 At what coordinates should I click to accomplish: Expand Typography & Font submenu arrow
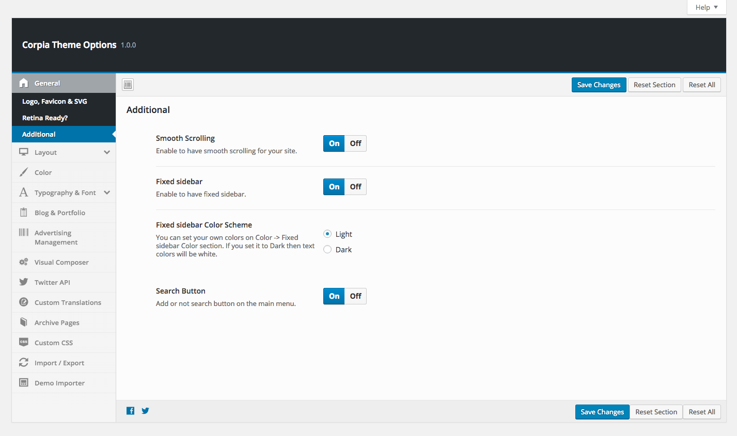(107, 192)
